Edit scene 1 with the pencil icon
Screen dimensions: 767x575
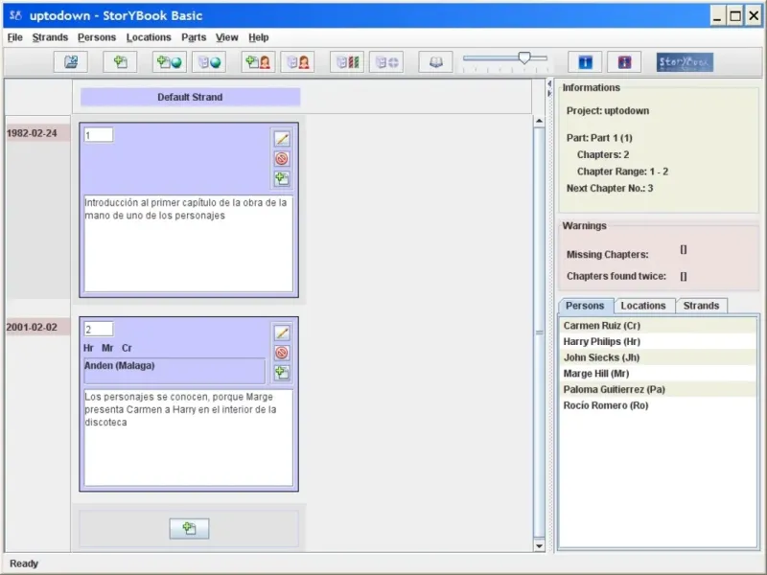click(x=282, y=139)
